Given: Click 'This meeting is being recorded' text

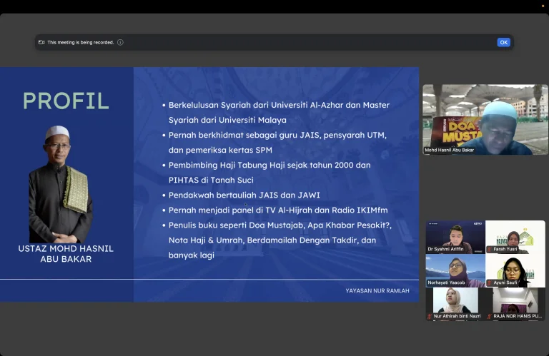Looking at the screenshot, I should [81, 42].
